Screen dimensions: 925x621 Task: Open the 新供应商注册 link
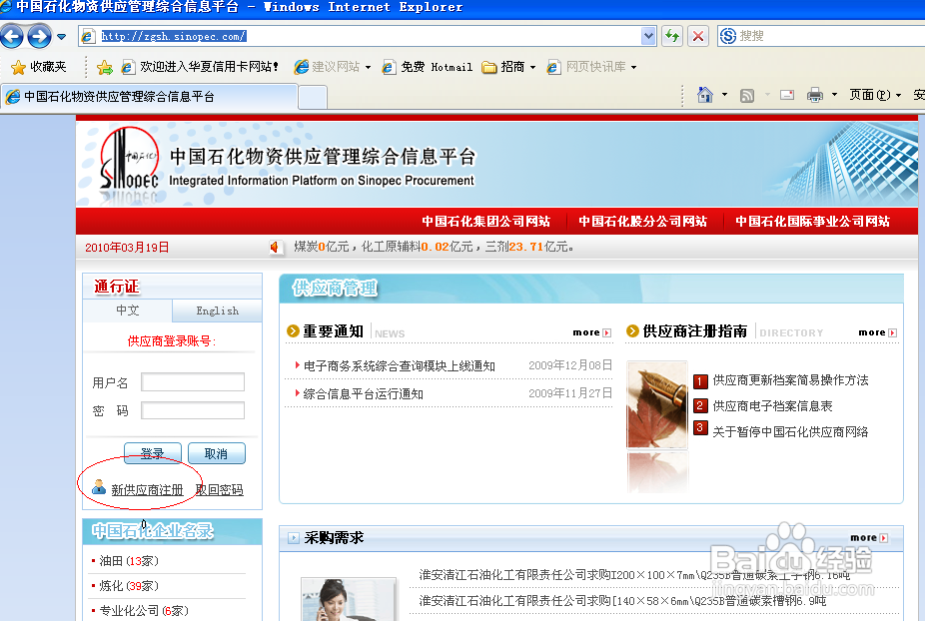[x=147, y=490]
